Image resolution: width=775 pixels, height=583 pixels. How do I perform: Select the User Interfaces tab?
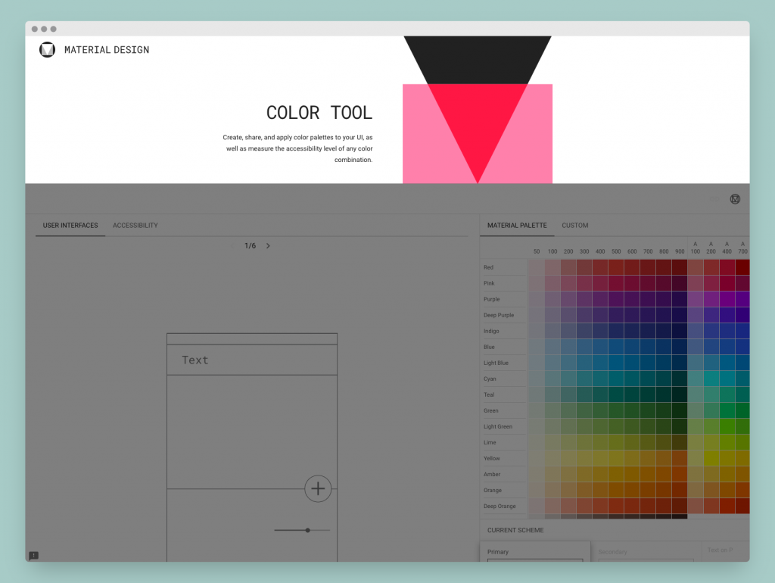point(70,225)
